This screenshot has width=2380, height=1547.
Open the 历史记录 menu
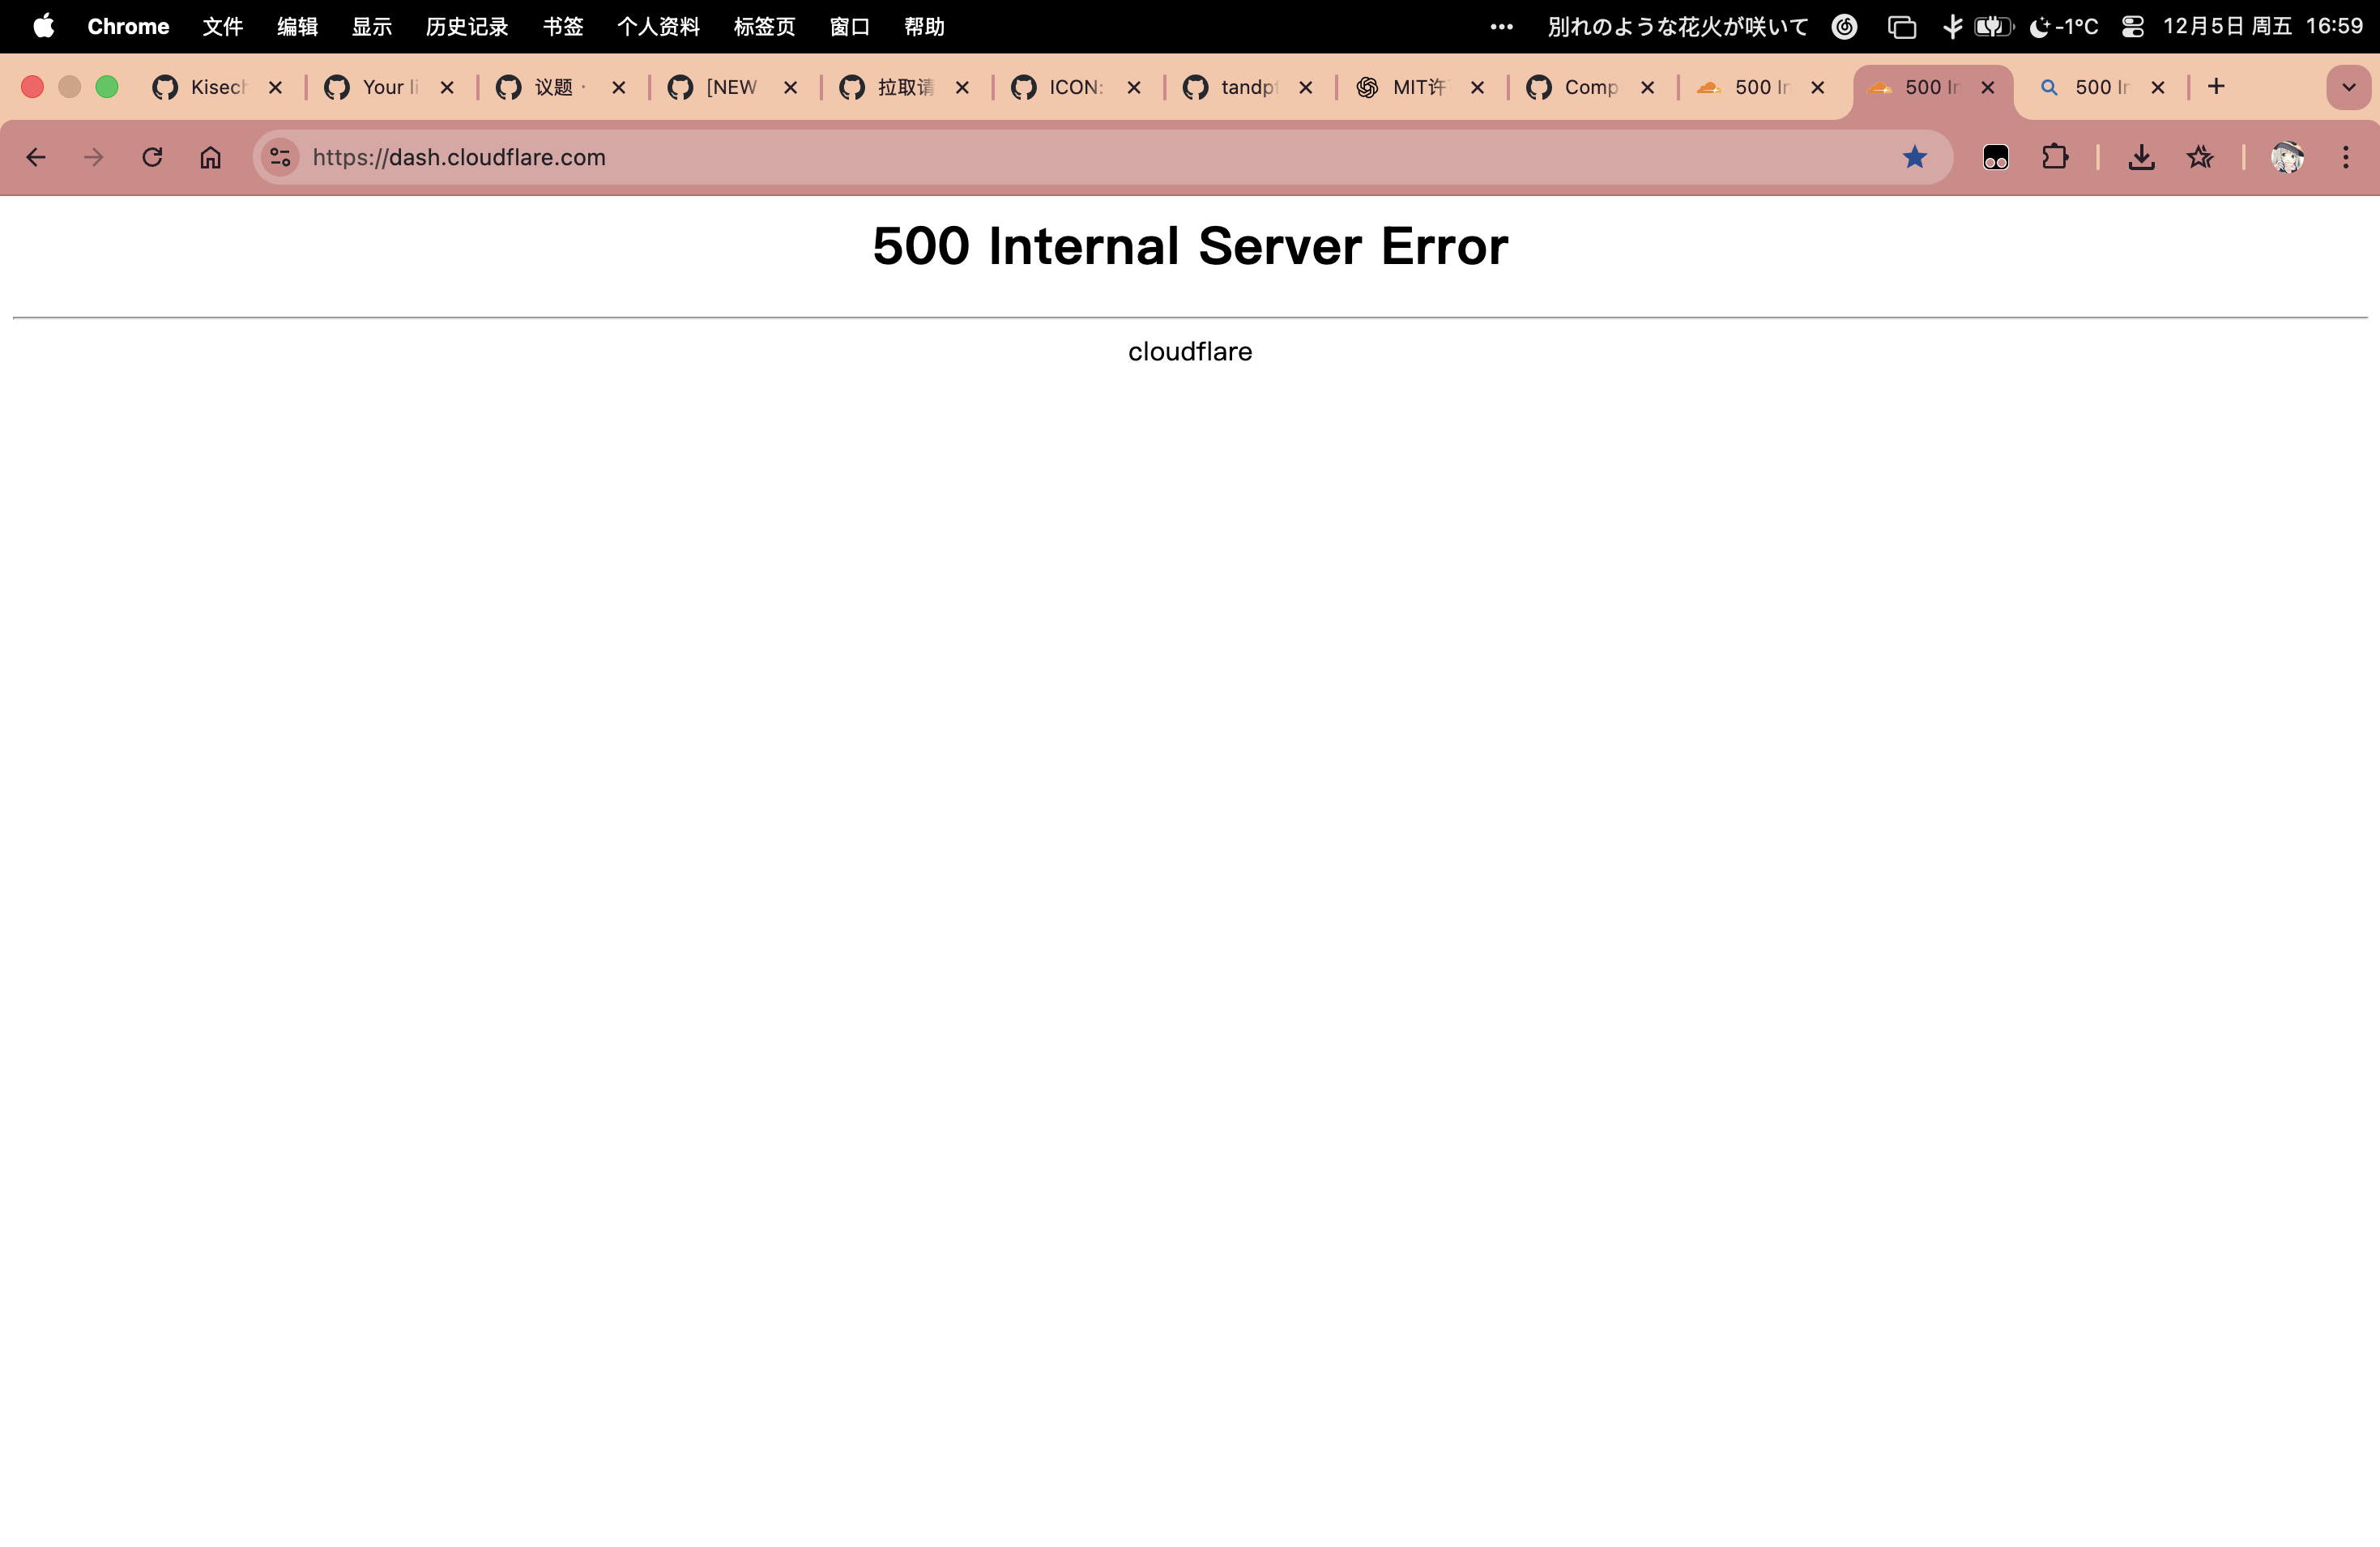click(x=466, y=27)
